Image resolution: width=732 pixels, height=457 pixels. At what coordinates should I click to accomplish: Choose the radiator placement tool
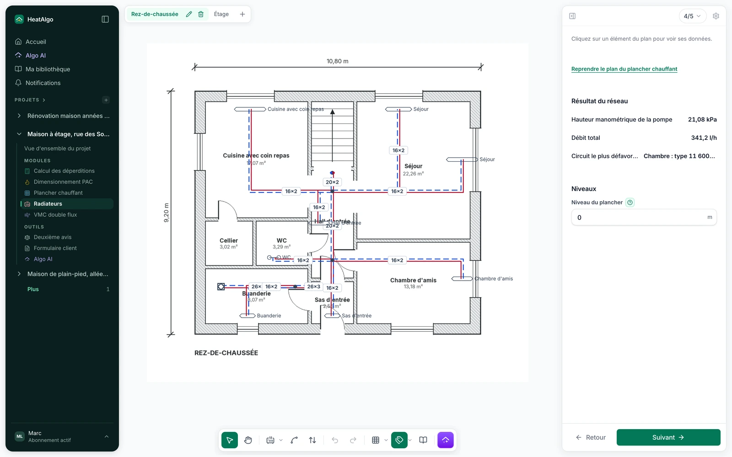(270, 440)
